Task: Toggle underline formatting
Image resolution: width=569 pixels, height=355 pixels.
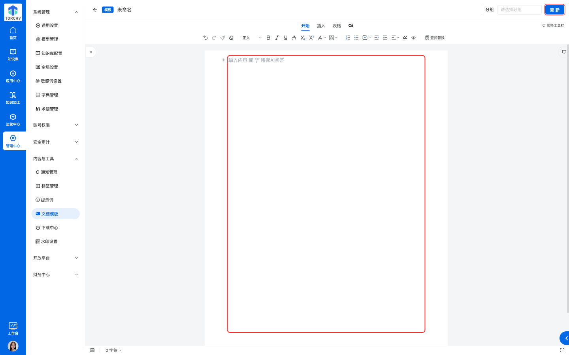Action: click(x=286, y=38)
